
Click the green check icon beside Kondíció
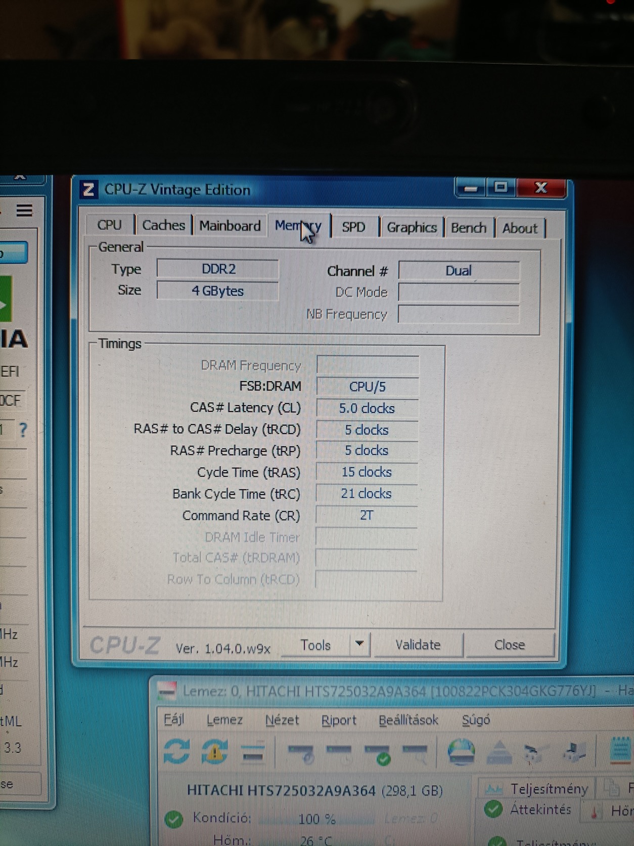(174, 819)
